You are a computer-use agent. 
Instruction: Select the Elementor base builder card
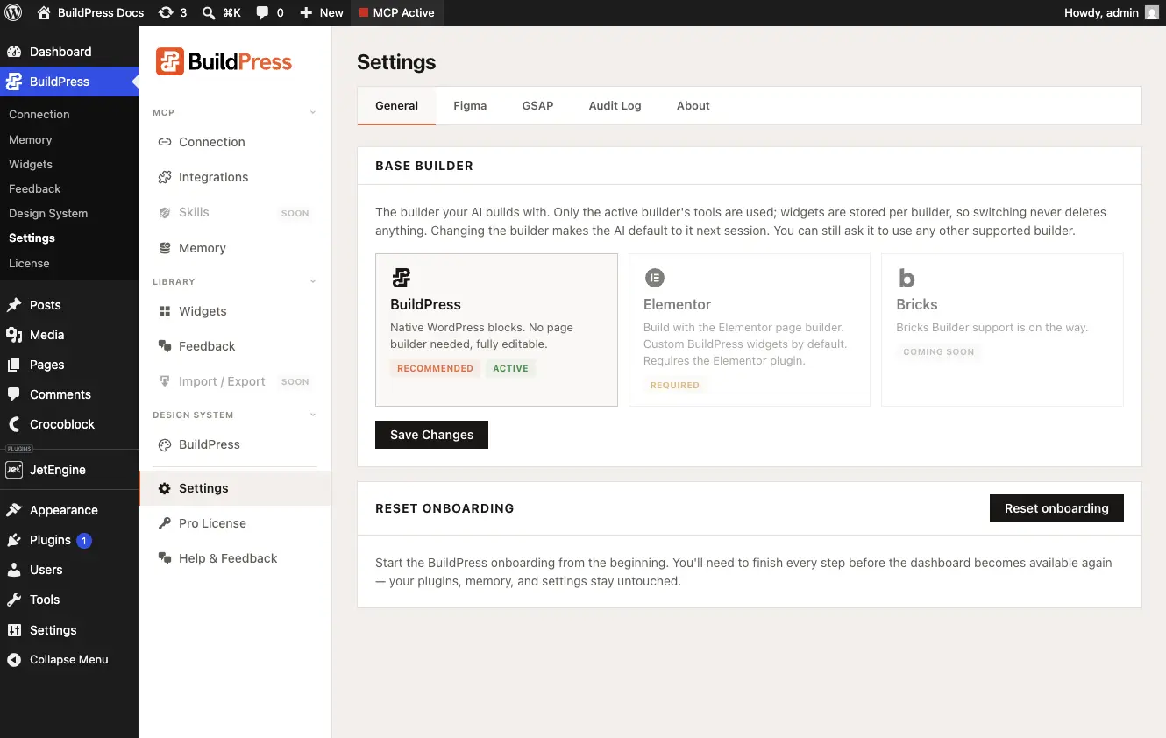pyautogui.click(x=750, y=330)
